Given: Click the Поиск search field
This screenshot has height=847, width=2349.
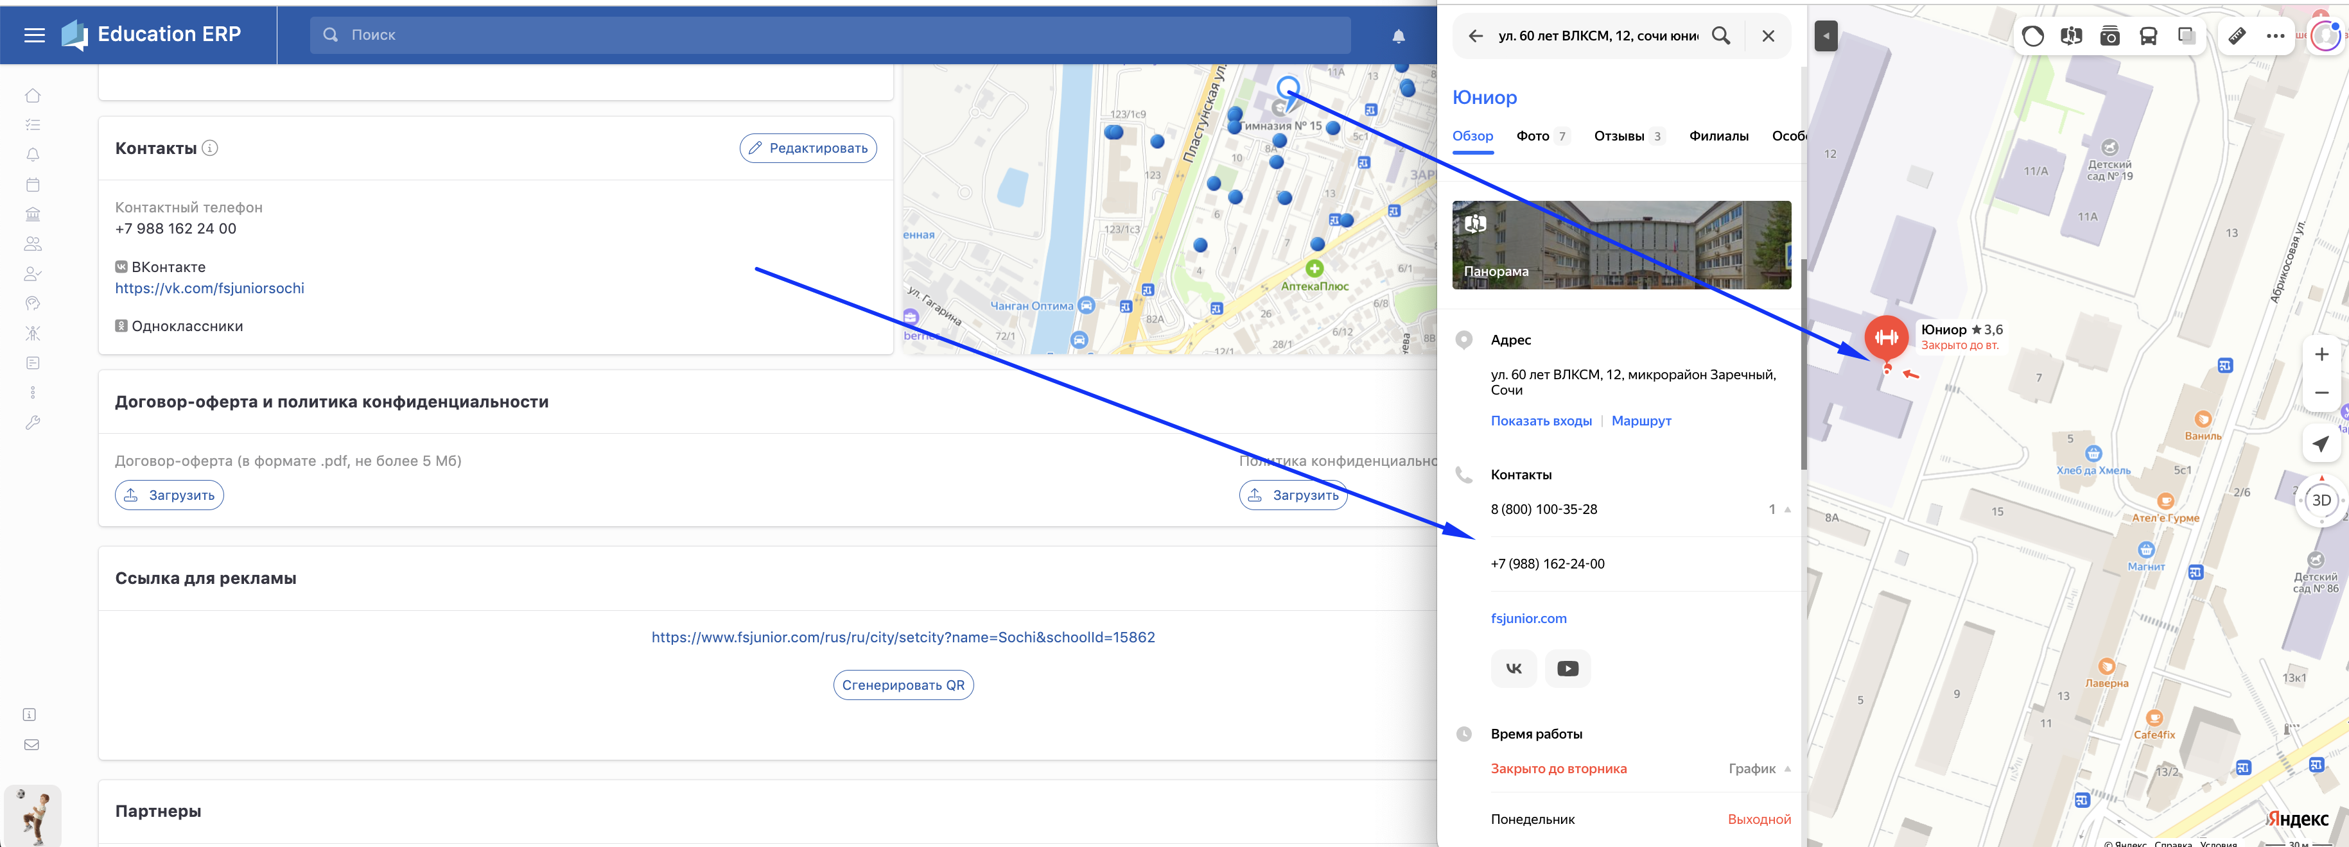Looking at the screenshot, I should click(x=830, y=35).
